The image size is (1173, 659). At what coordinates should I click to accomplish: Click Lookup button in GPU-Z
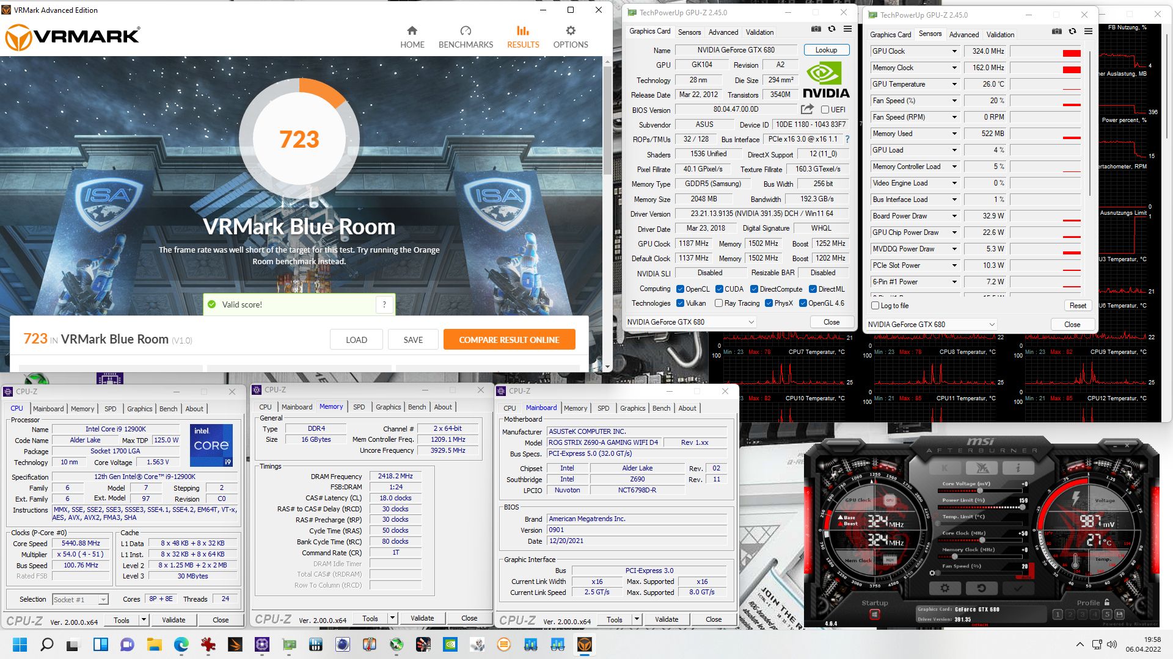[826, 50]
